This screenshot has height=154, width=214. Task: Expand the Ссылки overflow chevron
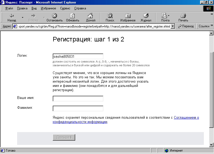pyautogui.click(x=212, y=25)
